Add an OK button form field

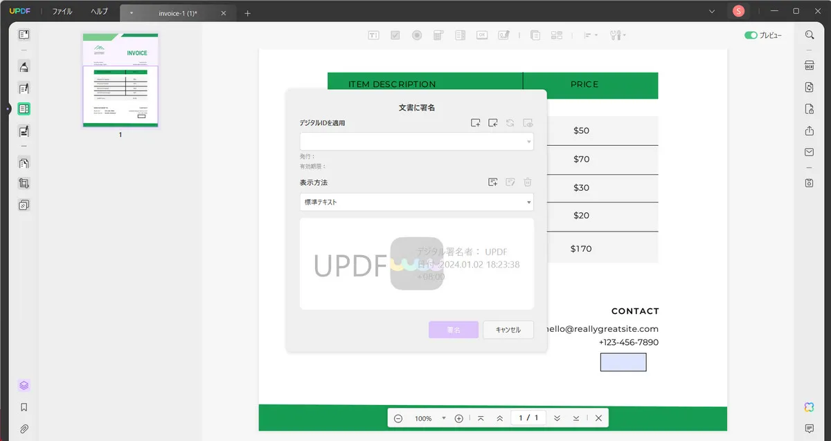pyautogui.click(x=482, y=35)
